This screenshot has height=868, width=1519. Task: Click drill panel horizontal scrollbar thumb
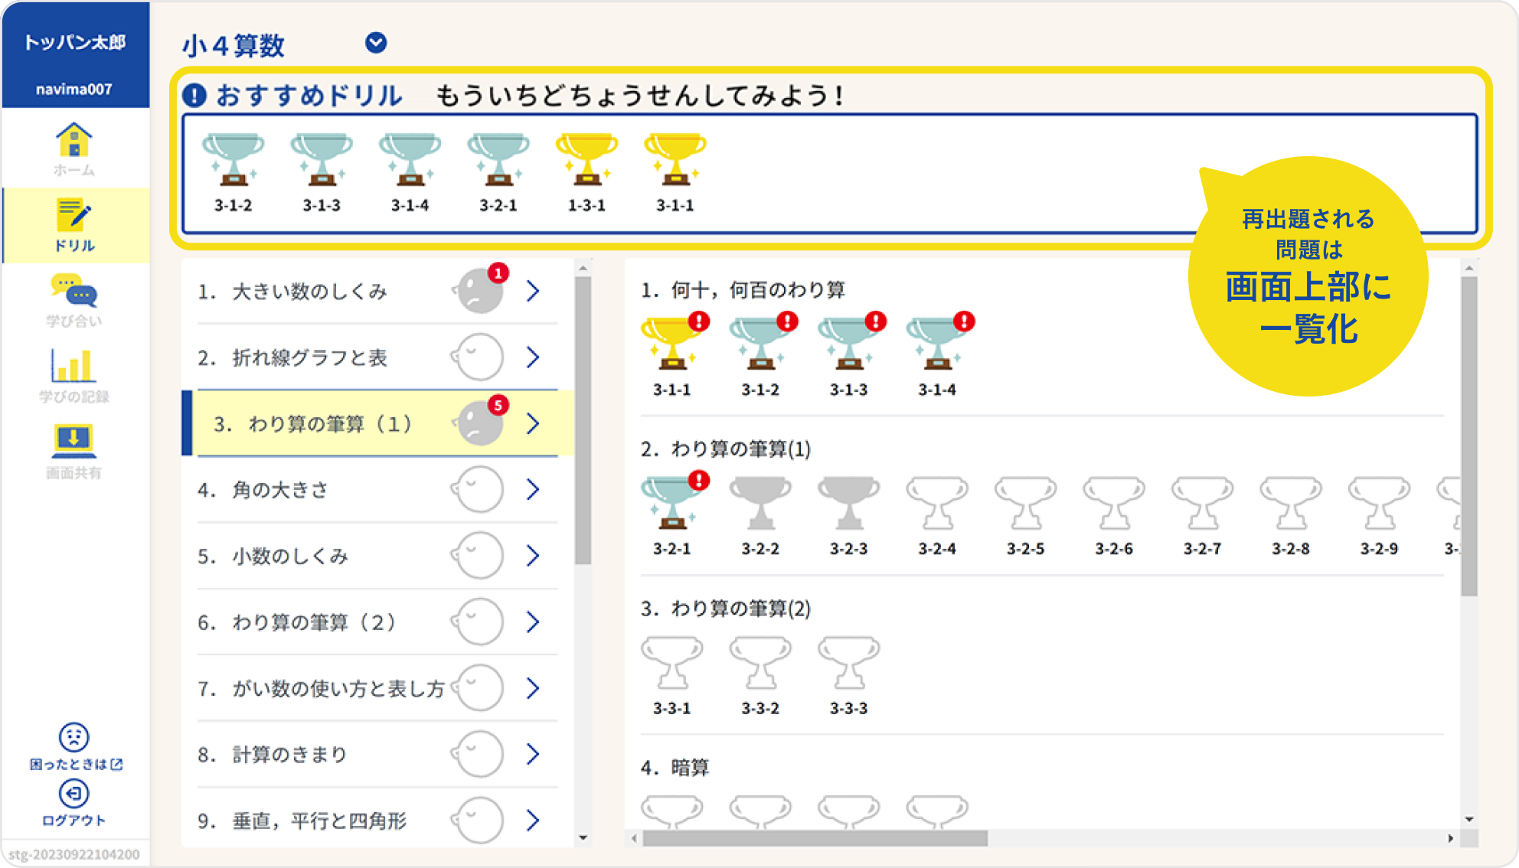(x=815, y=838)
